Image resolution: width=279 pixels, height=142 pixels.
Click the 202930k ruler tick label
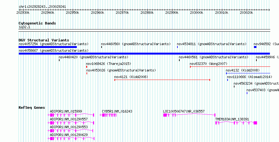(x=23, y=13)
